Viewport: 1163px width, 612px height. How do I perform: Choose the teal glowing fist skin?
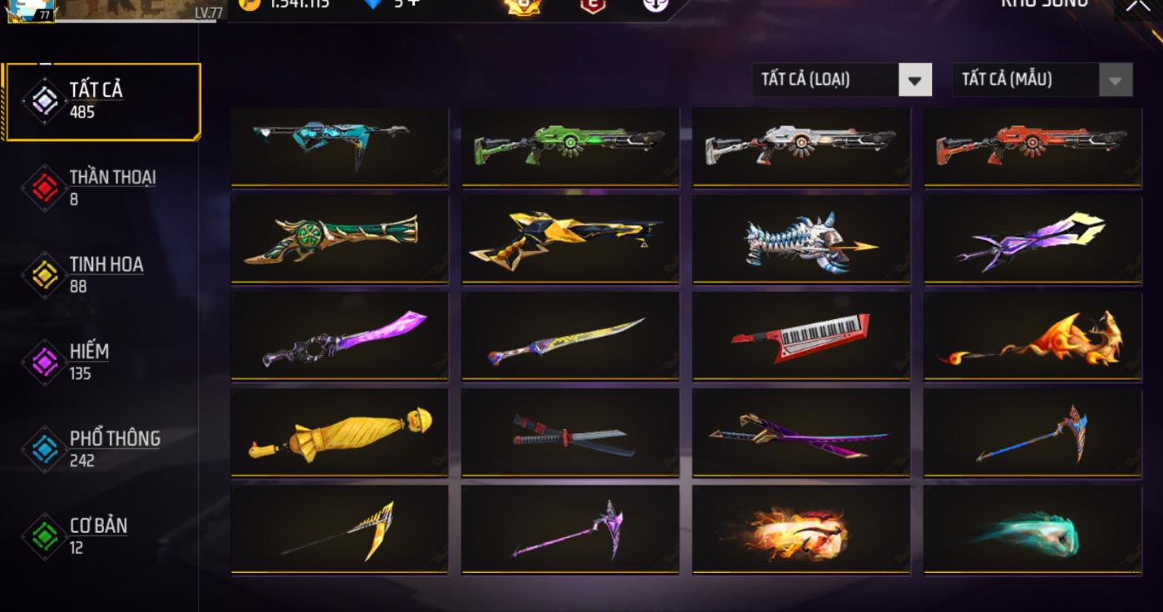click(x=1032, y=531)
